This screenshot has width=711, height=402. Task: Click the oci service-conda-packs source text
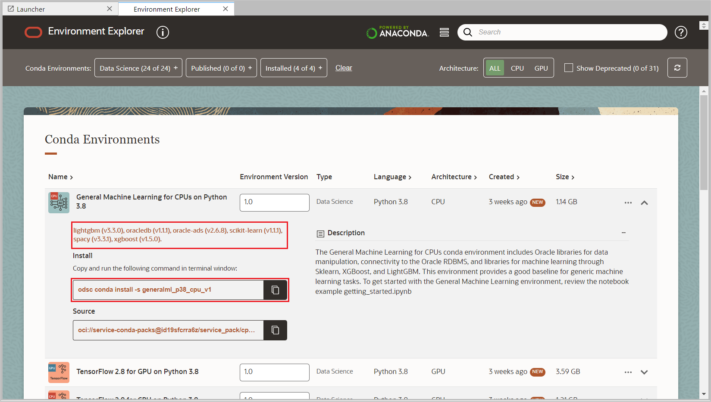pos(166,330)
